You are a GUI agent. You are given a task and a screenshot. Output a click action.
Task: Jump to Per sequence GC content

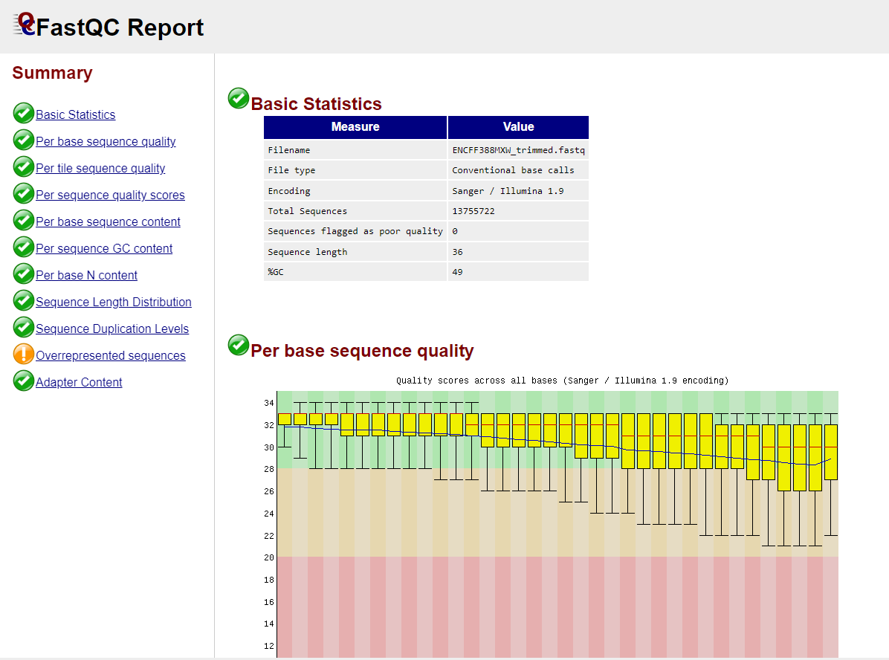104,247
